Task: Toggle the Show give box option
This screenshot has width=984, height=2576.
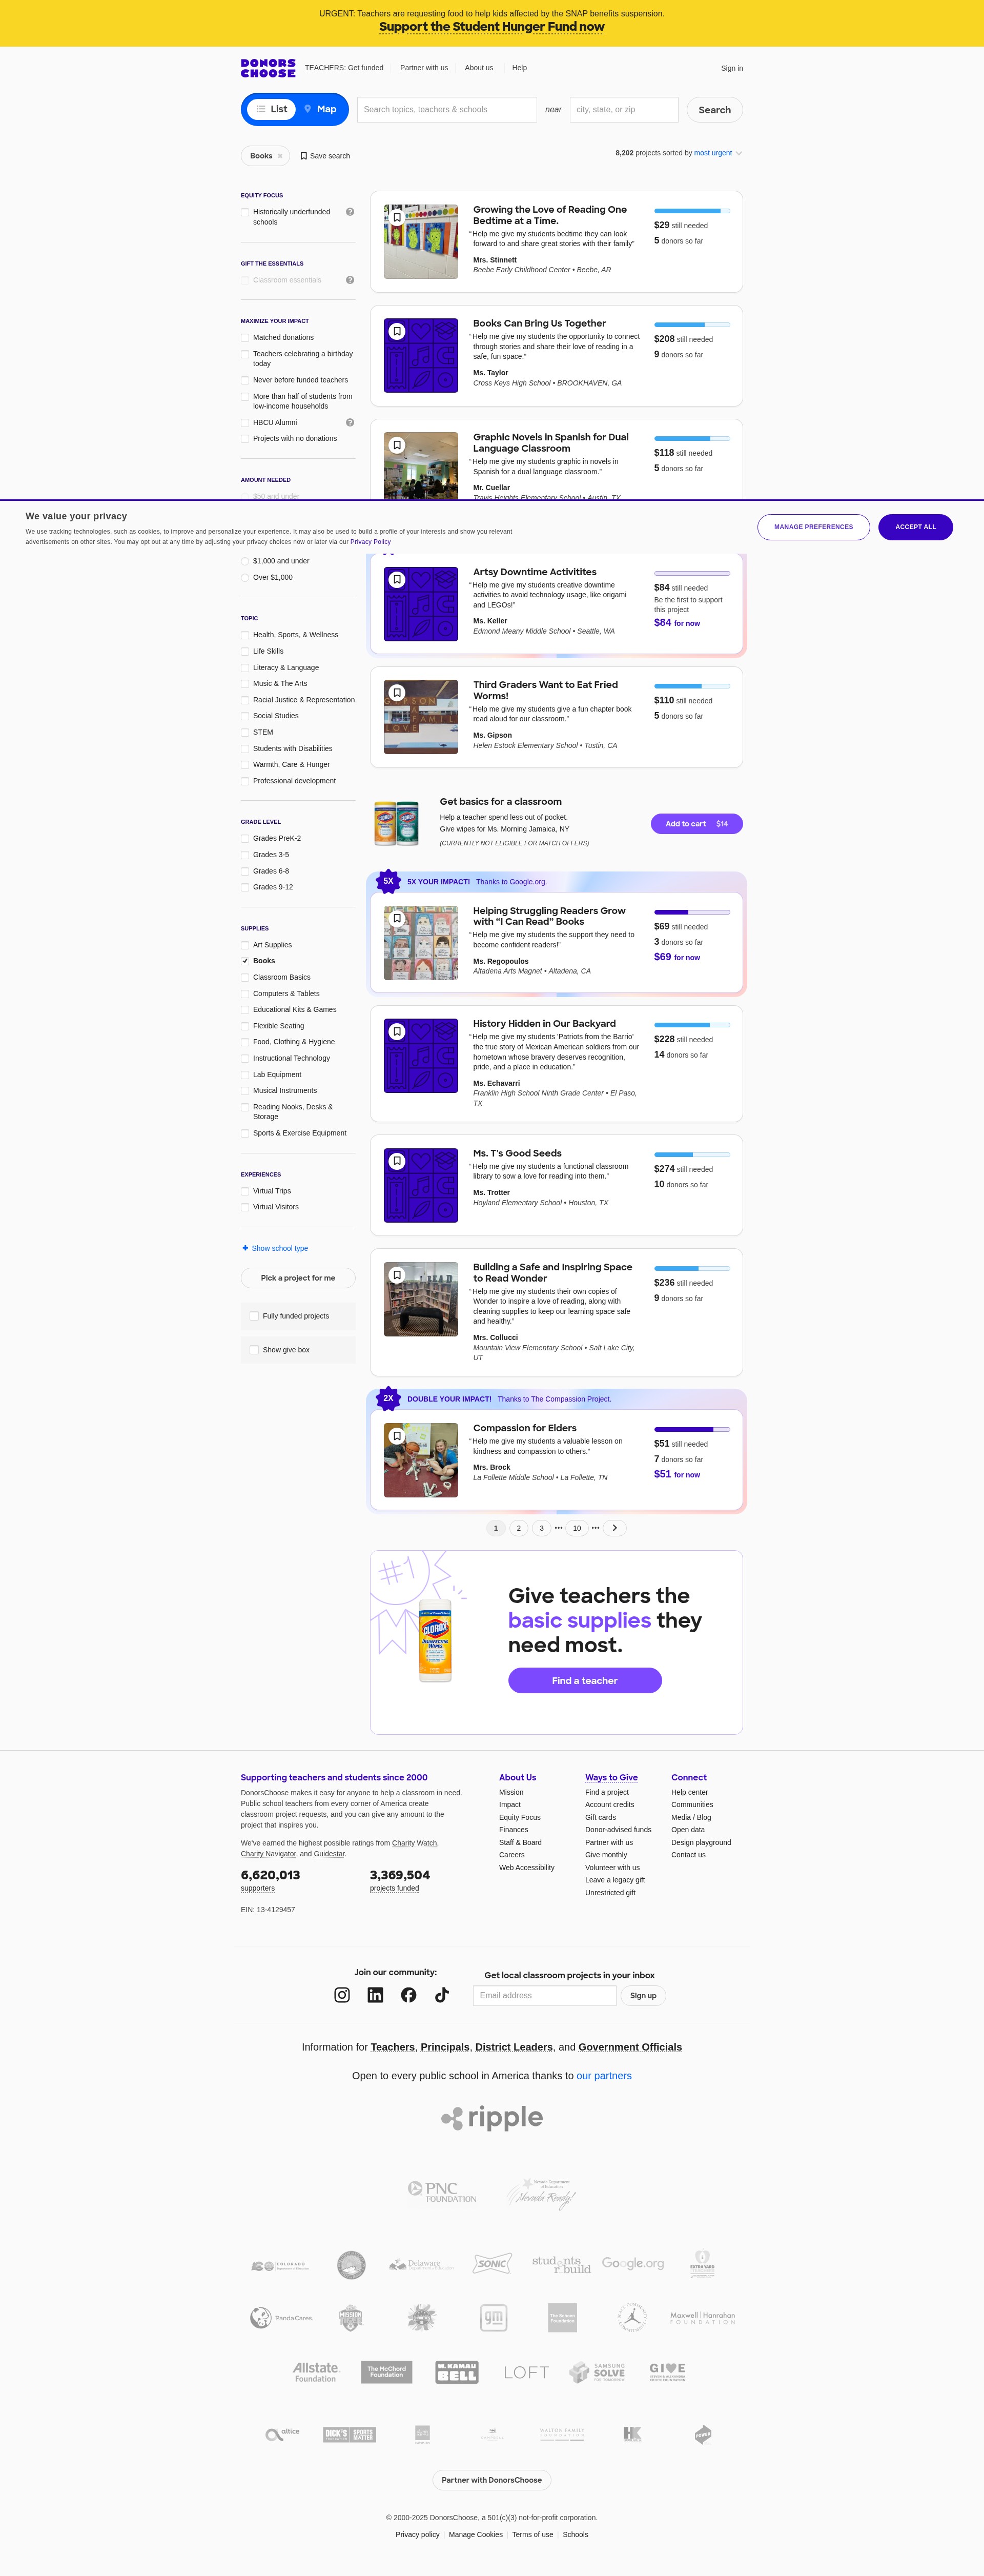Action: pyautogui.click(x=254, y=1350)
